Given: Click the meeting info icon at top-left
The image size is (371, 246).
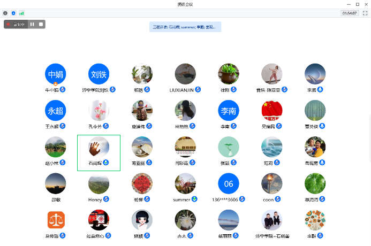Looking at the screenshot, I should (x=5, y=13).
